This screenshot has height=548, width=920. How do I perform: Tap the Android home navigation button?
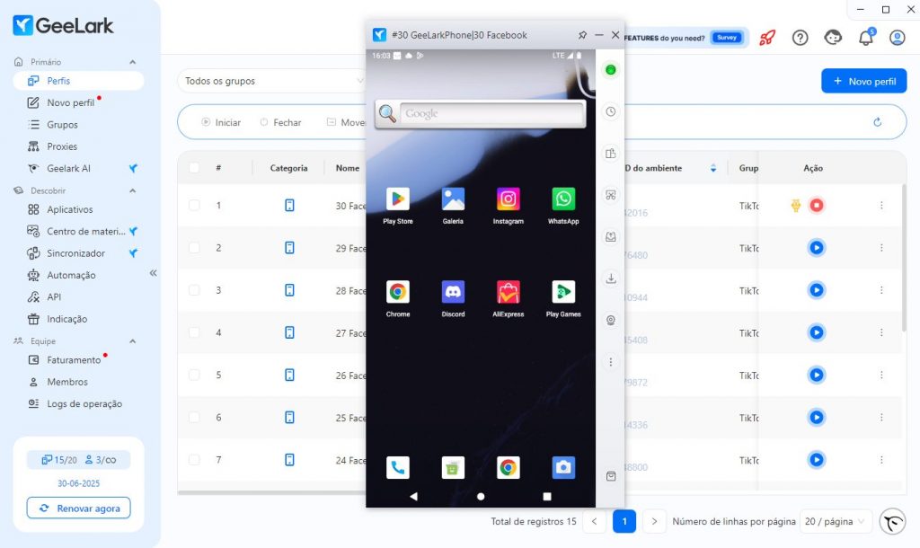pos(481,497)
